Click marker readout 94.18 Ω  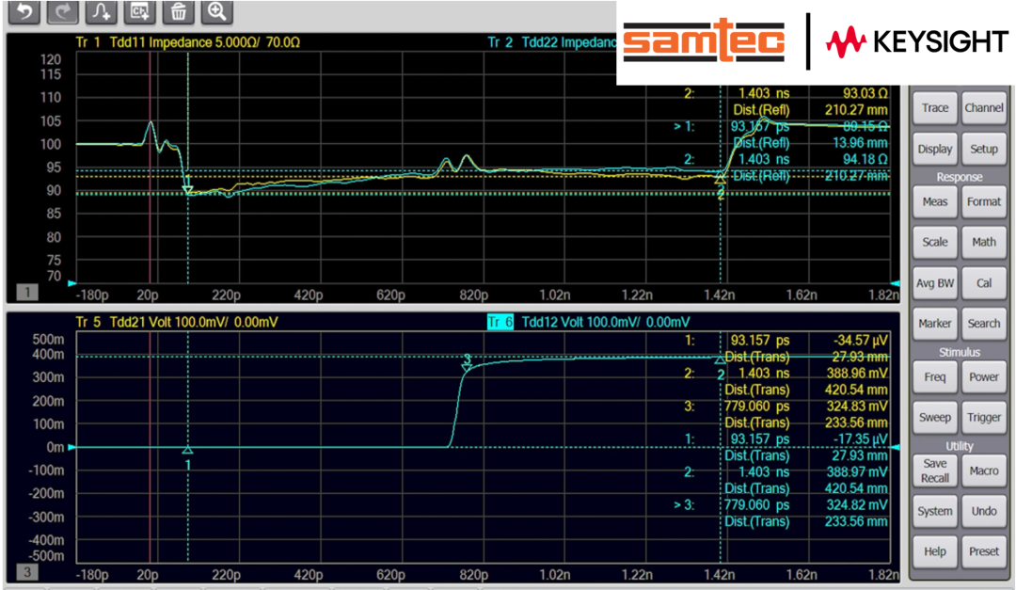tap(865, 159)
